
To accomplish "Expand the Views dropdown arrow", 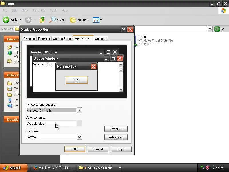I will pos(101,20).
